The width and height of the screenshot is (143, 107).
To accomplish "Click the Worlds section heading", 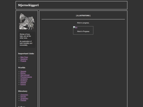I will pos(22,68).
